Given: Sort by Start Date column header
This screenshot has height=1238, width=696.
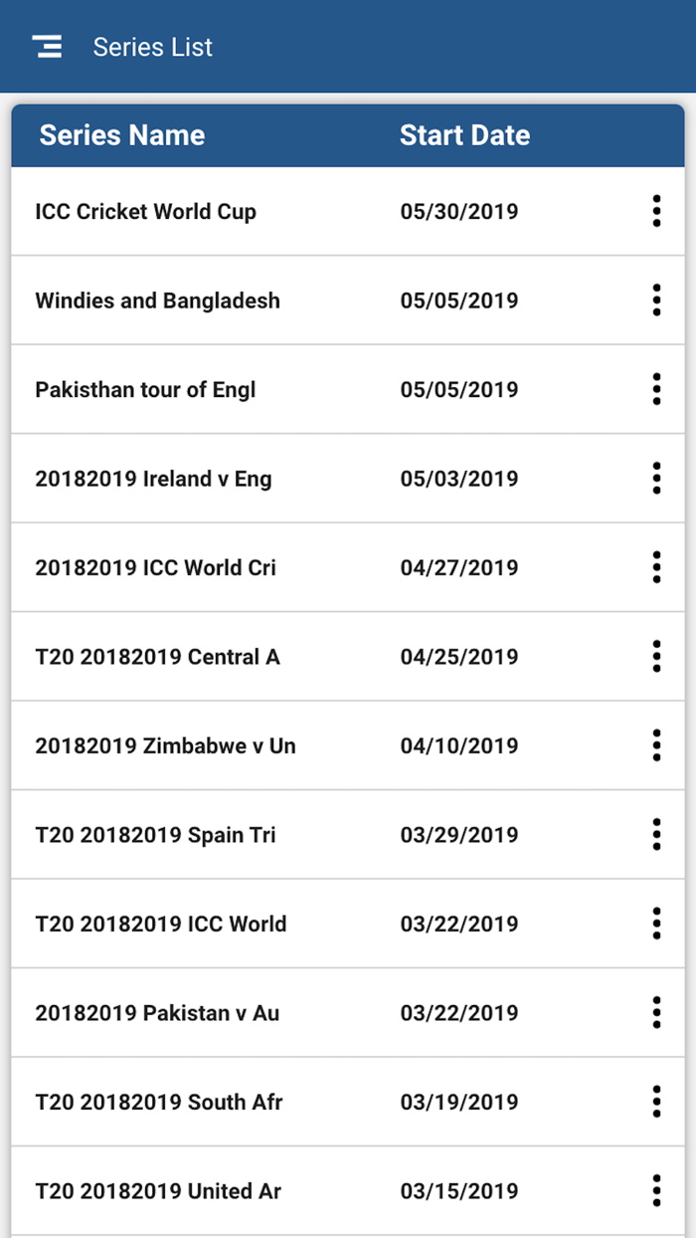Looking at the screenshot, I should tap(464, 135).
